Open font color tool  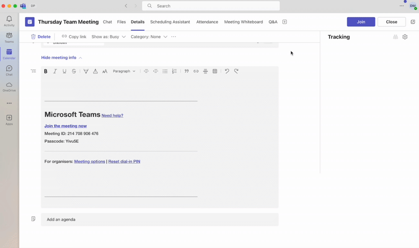click(95, 71)
